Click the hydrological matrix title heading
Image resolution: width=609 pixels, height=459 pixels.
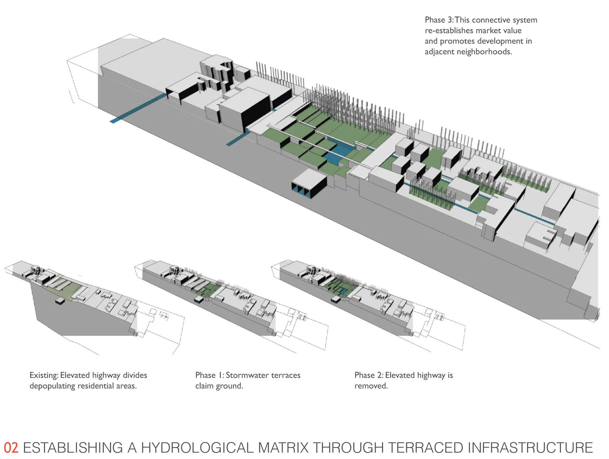click(308, 448)
